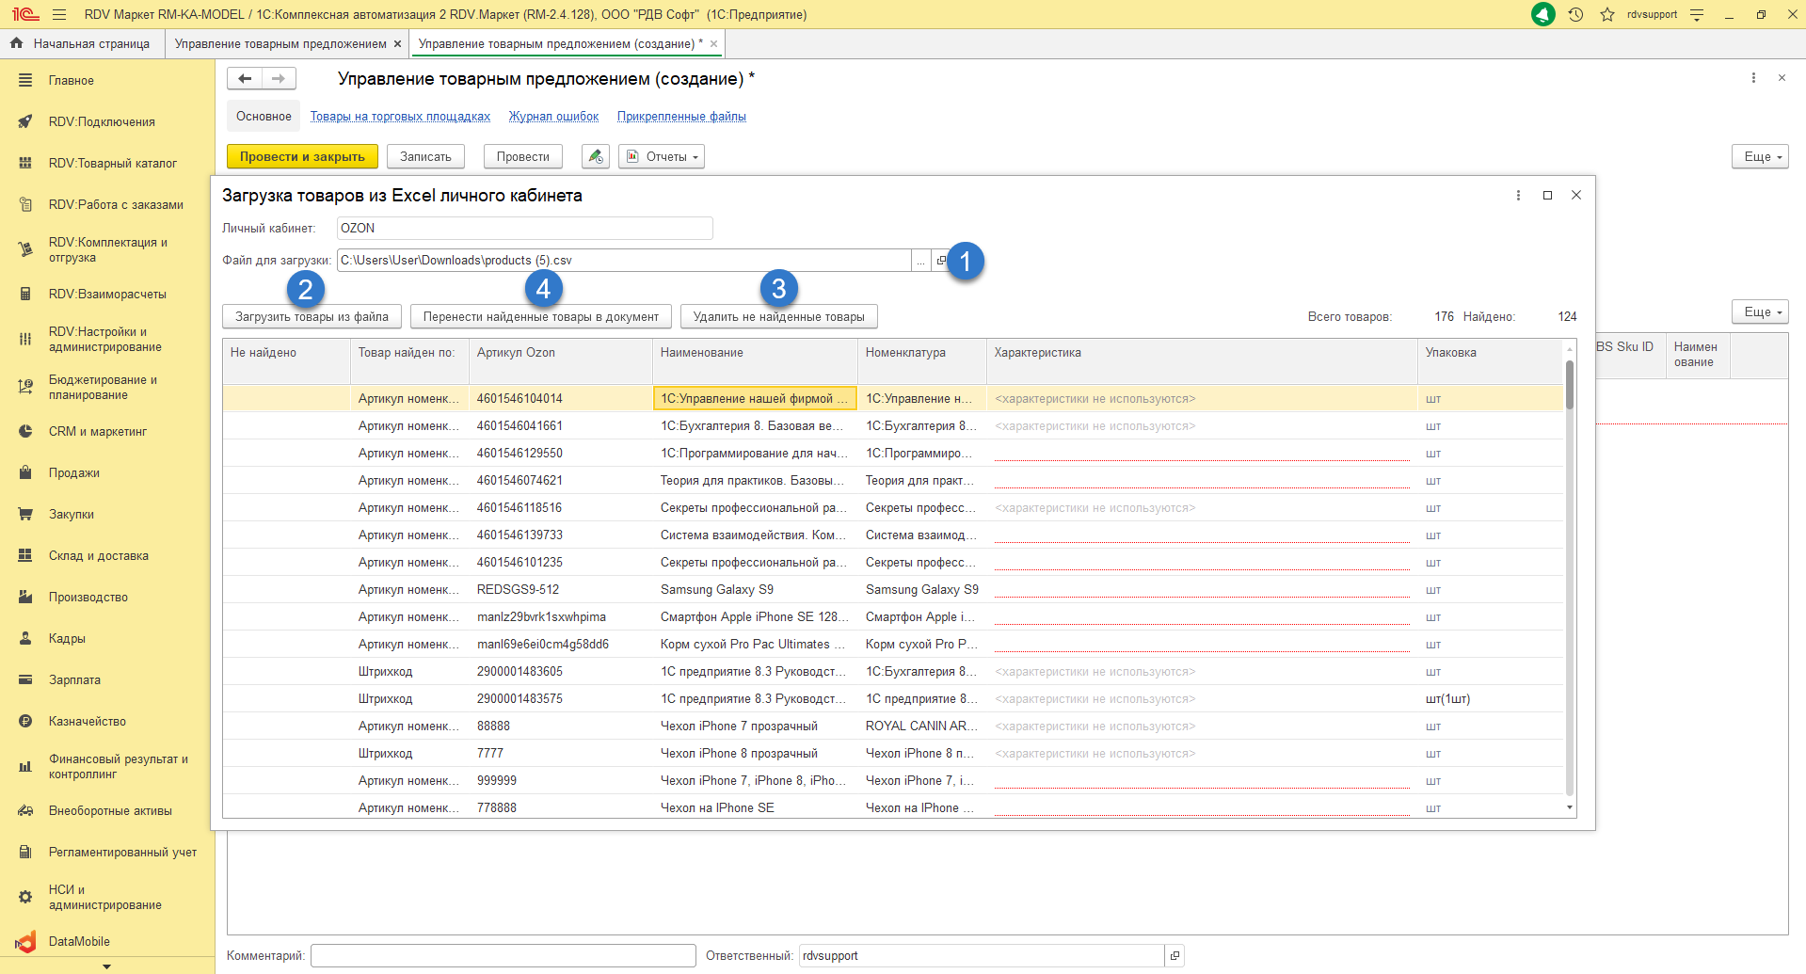This screenshot has height=974, width=1806.
Task: Click the notification bell icon in title bar
Action: tap(1543, 14)
